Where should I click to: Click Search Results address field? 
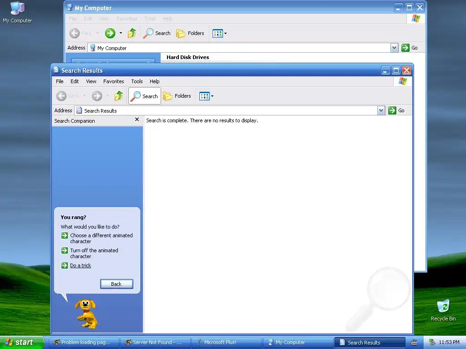226,110
